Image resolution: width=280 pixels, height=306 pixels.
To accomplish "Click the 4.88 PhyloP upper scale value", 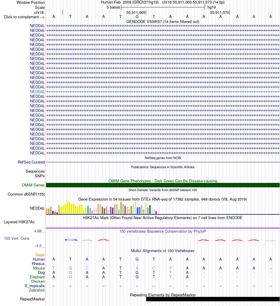I will click(38, 231).
